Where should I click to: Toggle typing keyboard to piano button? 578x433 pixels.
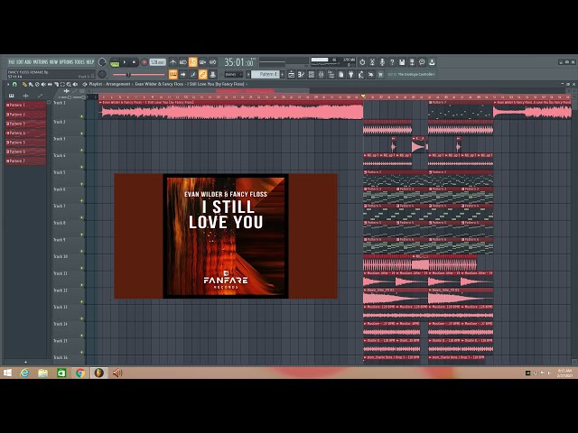click(172, 74)
